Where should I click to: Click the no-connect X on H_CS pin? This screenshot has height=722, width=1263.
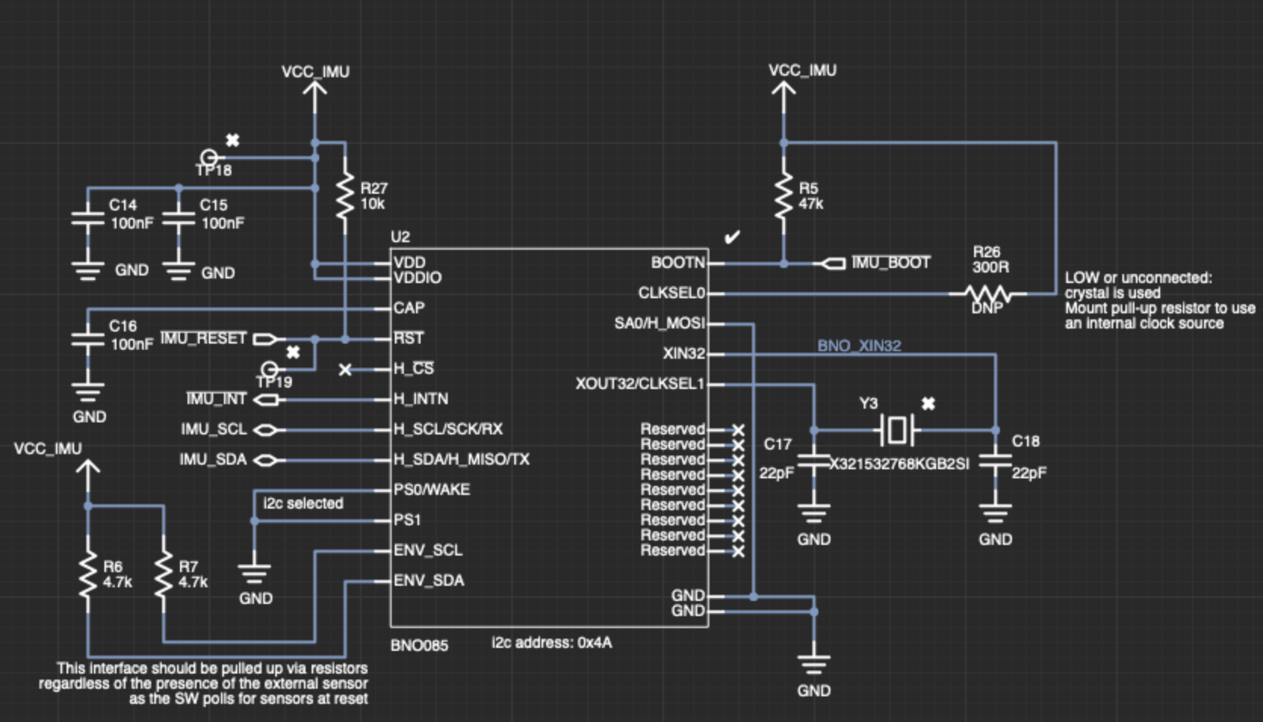[x=345, y=369]
